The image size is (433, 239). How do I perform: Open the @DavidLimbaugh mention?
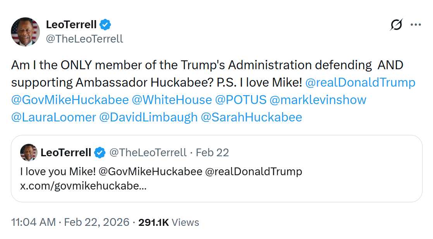[x=148, y=117]
